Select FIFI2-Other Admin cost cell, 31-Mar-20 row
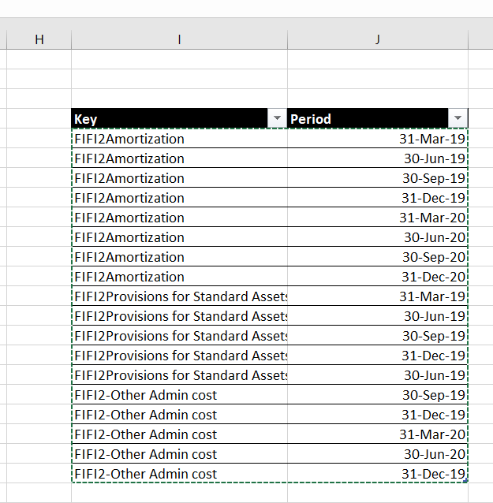Viewport: 493px width, 503px height. click(x=179, y=434)
